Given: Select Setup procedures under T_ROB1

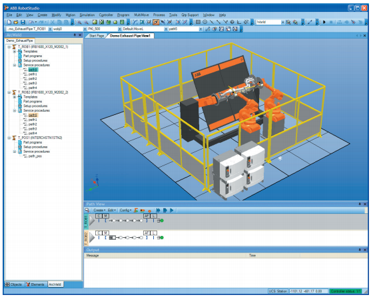Looking at the screenshot, I should click(35, 60).
